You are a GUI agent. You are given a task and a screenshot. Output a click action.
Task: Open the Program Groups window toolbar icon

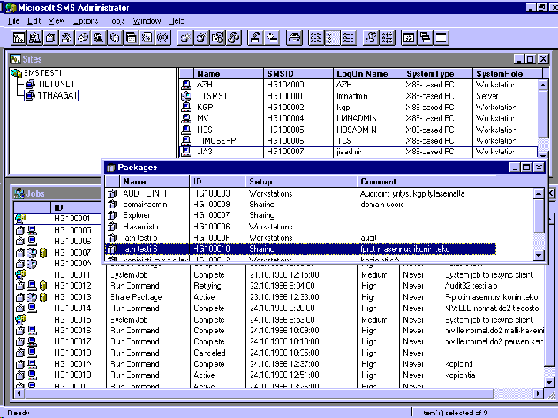(131, 37)
